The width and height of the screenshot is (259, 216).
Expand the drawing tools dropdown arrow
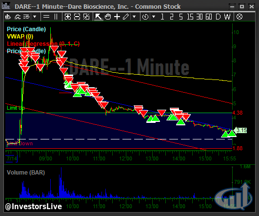click(134, 17)
